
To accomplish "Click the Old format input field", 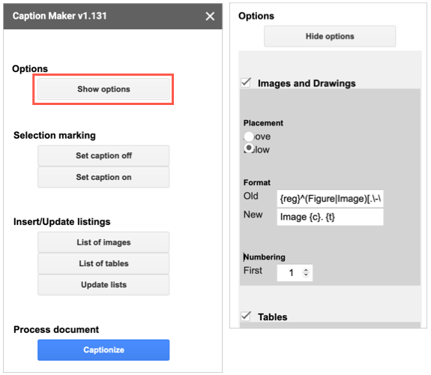I will click(330, 198).
